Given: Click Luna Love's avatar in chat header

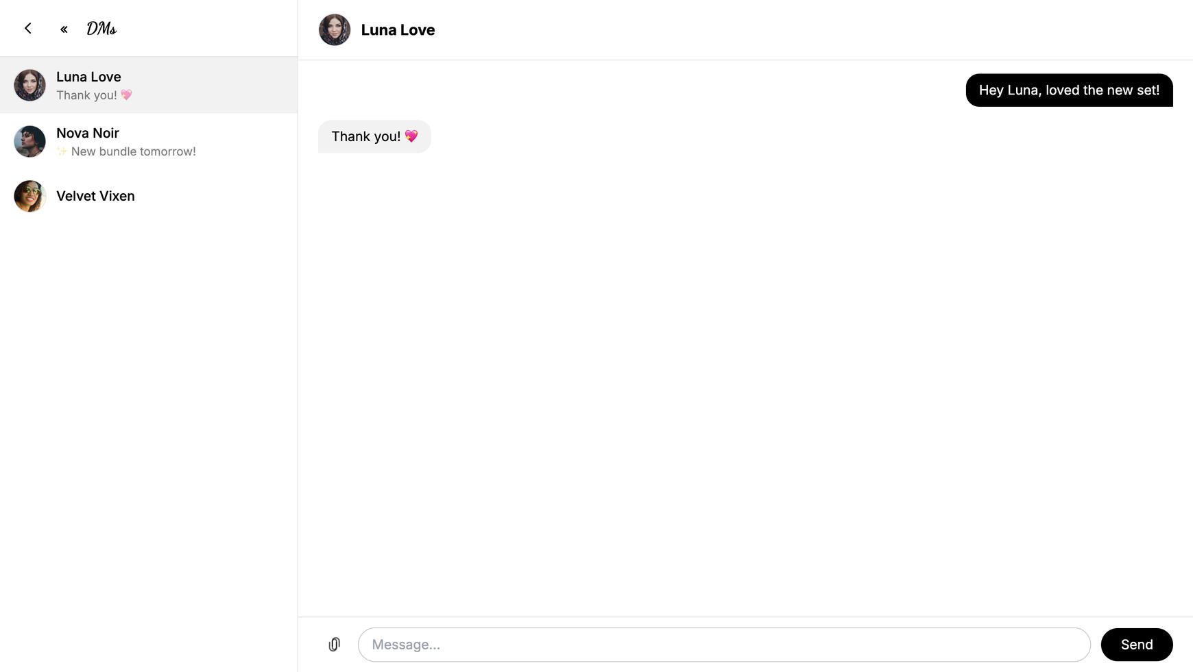Looking at the screenshot, I should 335,30.
